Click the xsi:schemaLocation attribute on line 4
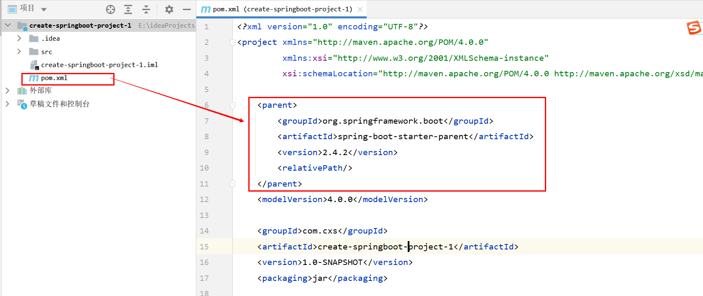Screen dimensions: 703x296 coord(492,74)
